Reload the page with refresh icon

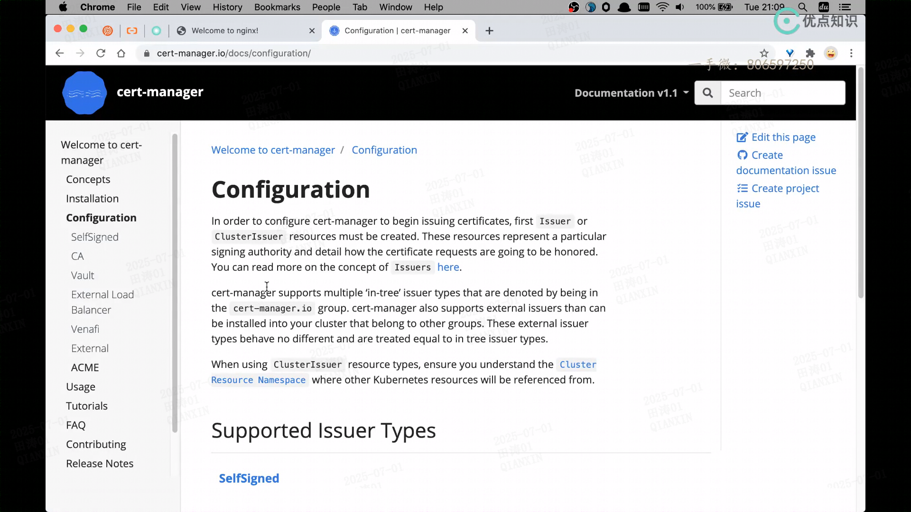pyautogui.click(x=101, y=53)
